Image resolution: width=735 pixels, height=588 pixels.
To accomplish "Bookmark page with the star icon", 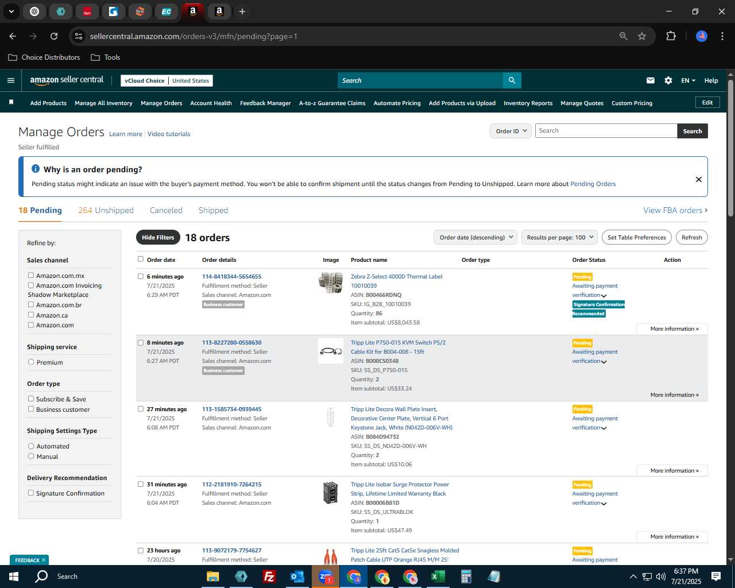I will click(642, 36).
